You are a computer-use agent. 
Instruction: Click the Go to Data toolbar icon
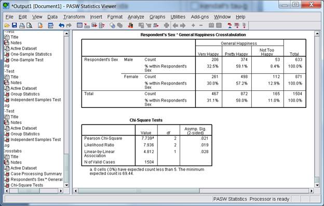pyautogui.click(x=79, y=25)
